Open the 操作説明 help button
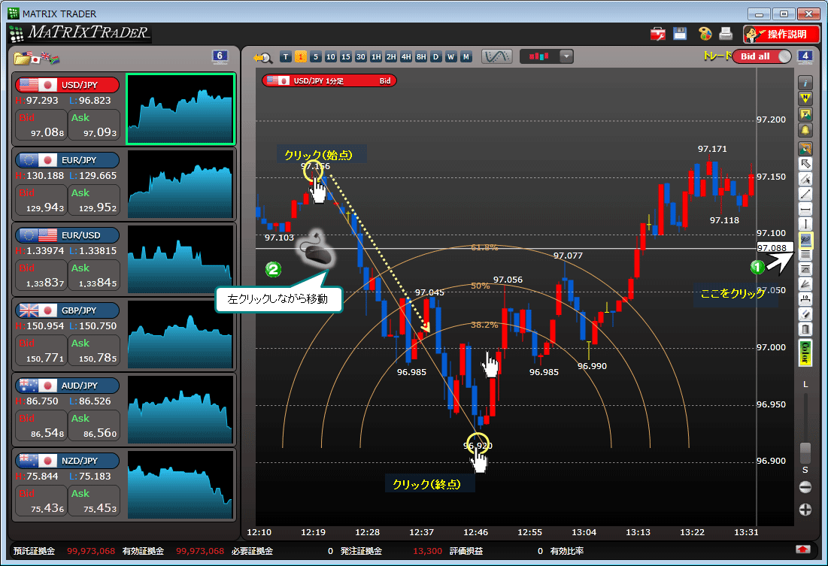This screenshot has width=828, height=566. (781, 35)
